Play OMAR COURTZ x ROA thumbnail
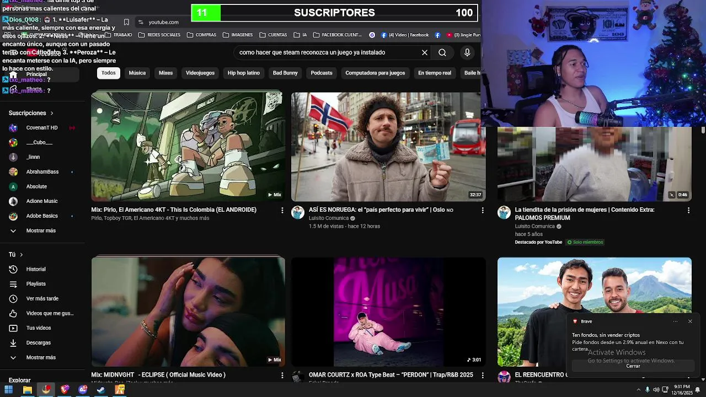 [388, 312]
